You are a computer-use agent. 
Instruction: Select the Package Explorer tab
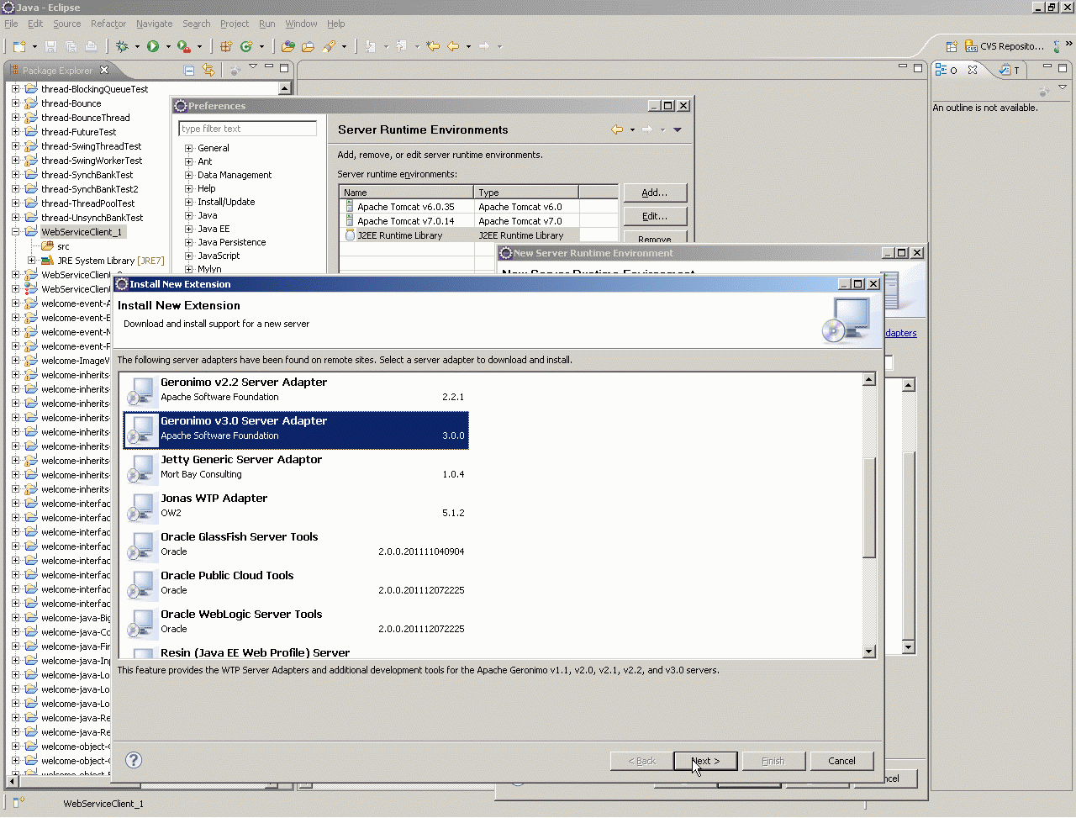[59, 70]
